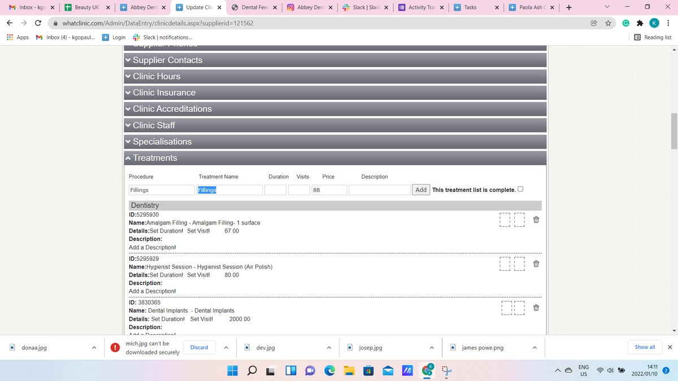Viewport: 678px width, 381px height.
Task: Delete the Hygienist Session treatment entry
Action: 536,264
